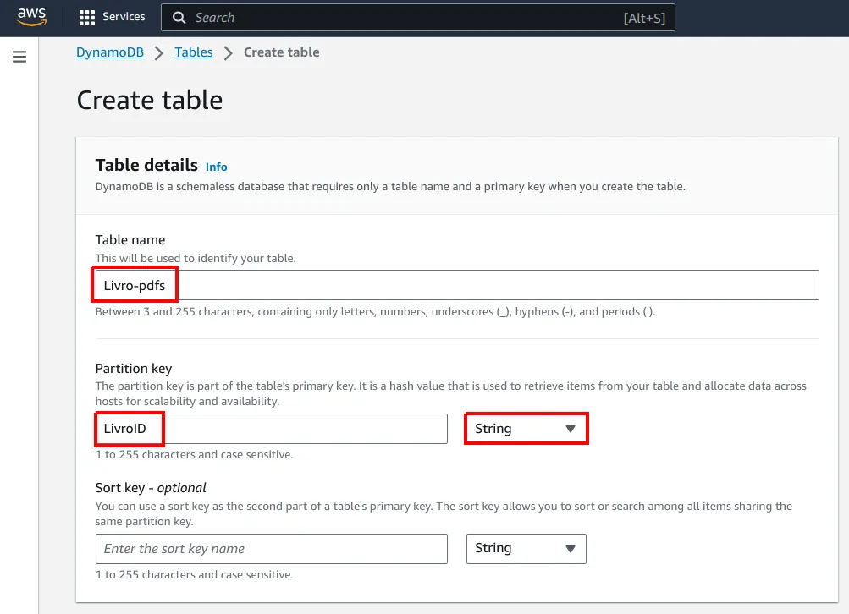Open the AWS console home logo
Viewport: 849px width, 614px height.
(x=31, y=17)
